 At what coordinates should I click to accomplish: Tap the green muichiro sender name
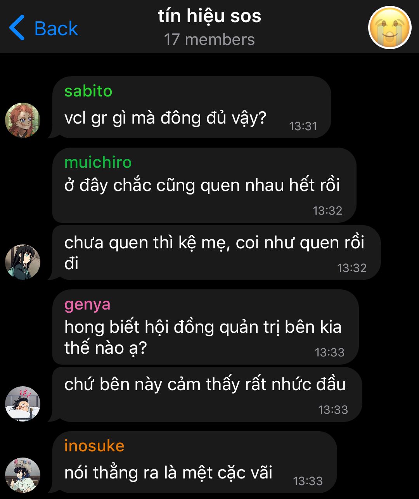tap(98, 162)
